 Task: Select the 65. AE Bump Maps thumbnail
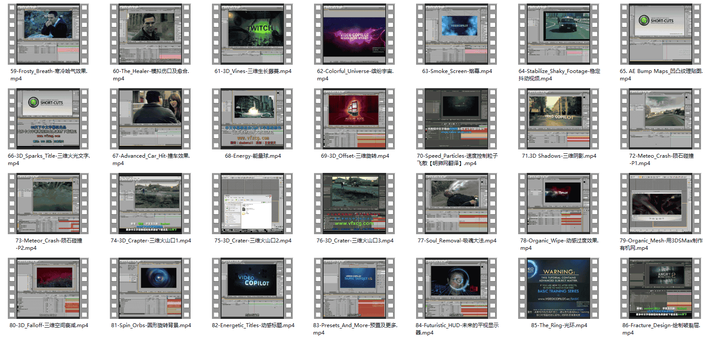[x=661, y=34]
